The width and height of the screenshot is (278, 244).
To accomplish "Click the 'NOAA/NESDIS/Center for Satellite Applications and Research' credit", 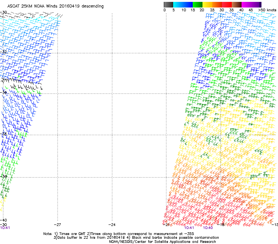I will click(162, 242).
